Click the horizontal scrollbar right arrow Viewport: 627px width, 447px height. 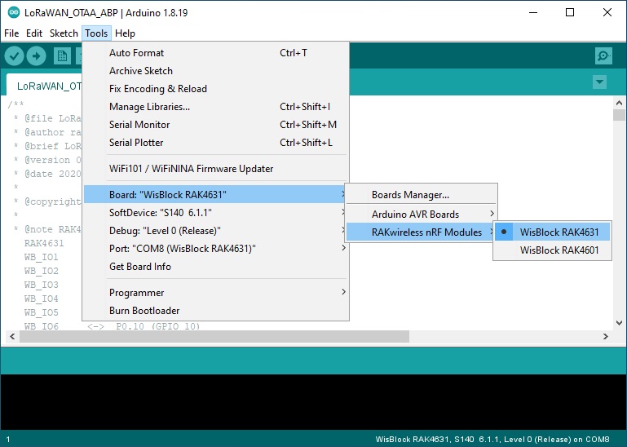(x=606, y=337)
